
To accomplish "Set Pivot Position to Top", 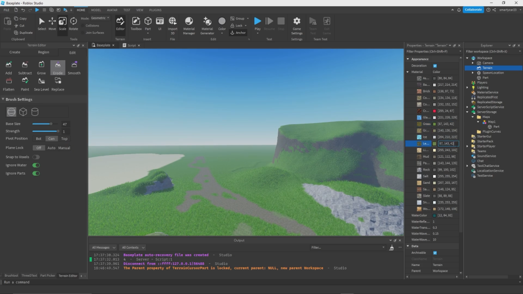I will coord(64,139).
